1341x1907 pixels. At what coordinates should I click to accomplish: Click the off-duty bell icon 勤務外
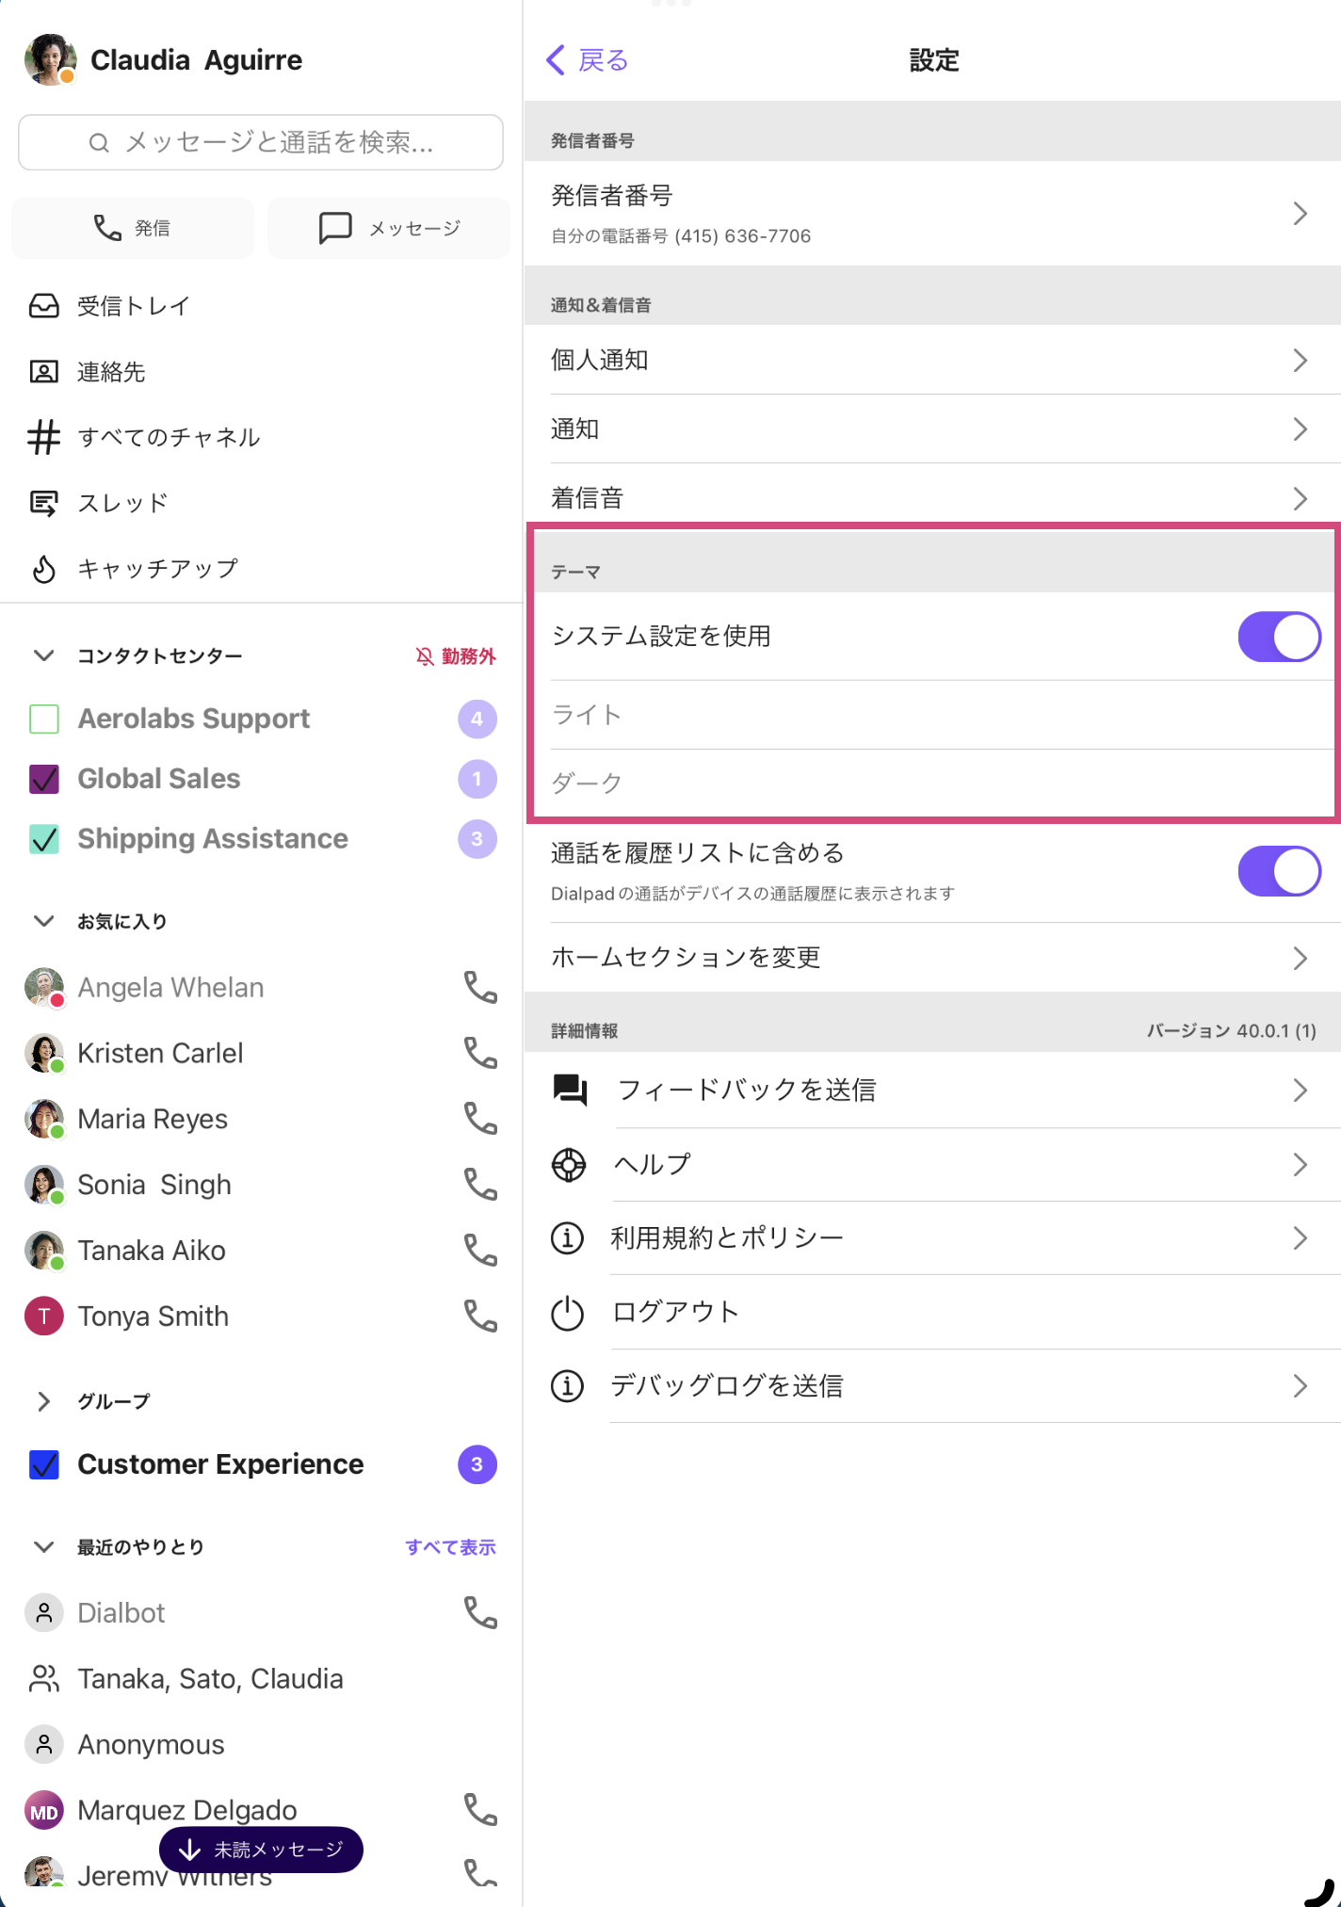pos(425,656)
